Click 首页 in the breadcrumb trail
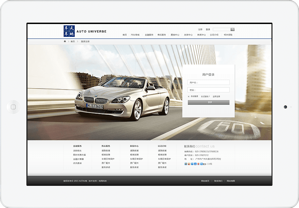 pos(73,41)
